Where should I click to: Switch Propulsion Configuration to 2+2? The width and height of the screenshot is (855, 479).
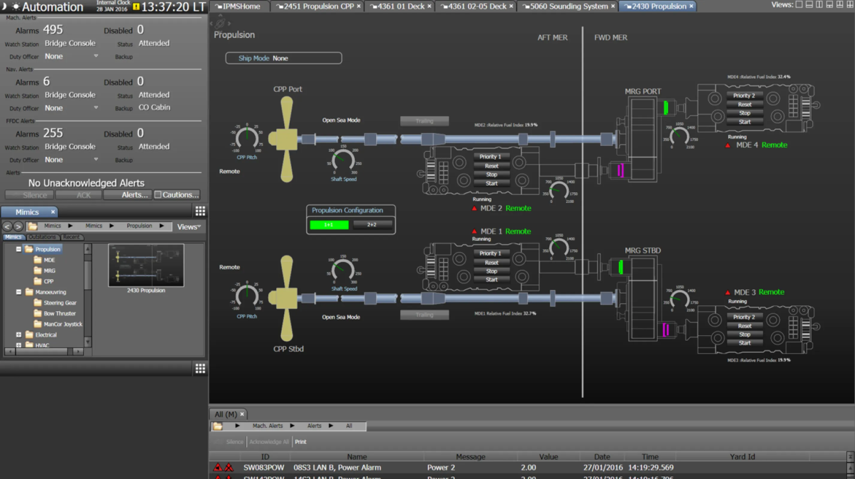coord(372,225)
